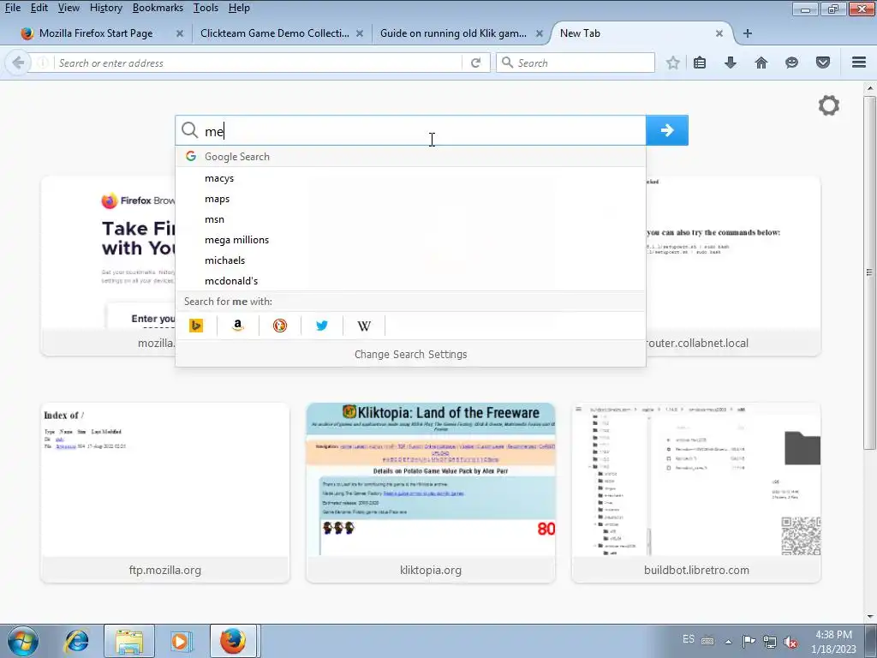Switch to Mozilla Firefox Start Page tab
877x658 pixels.
pos(95,33)
